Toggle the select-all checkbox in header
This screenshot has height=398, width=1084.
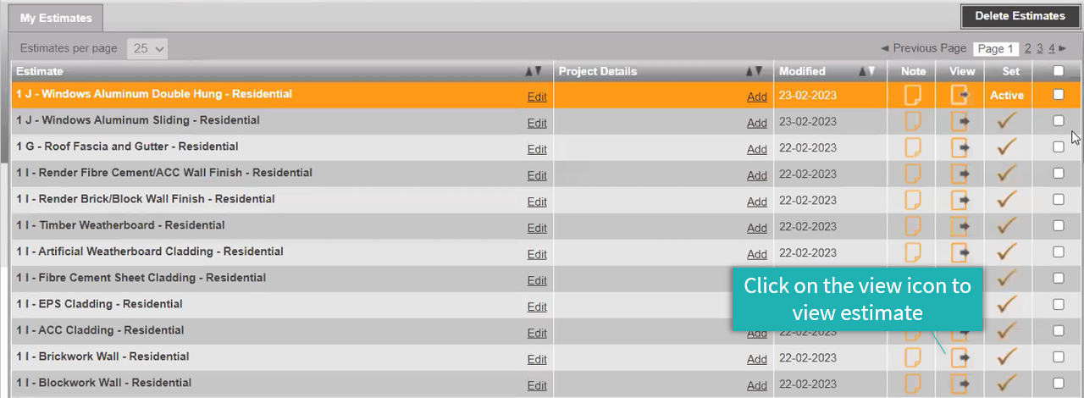(1058, 71)
